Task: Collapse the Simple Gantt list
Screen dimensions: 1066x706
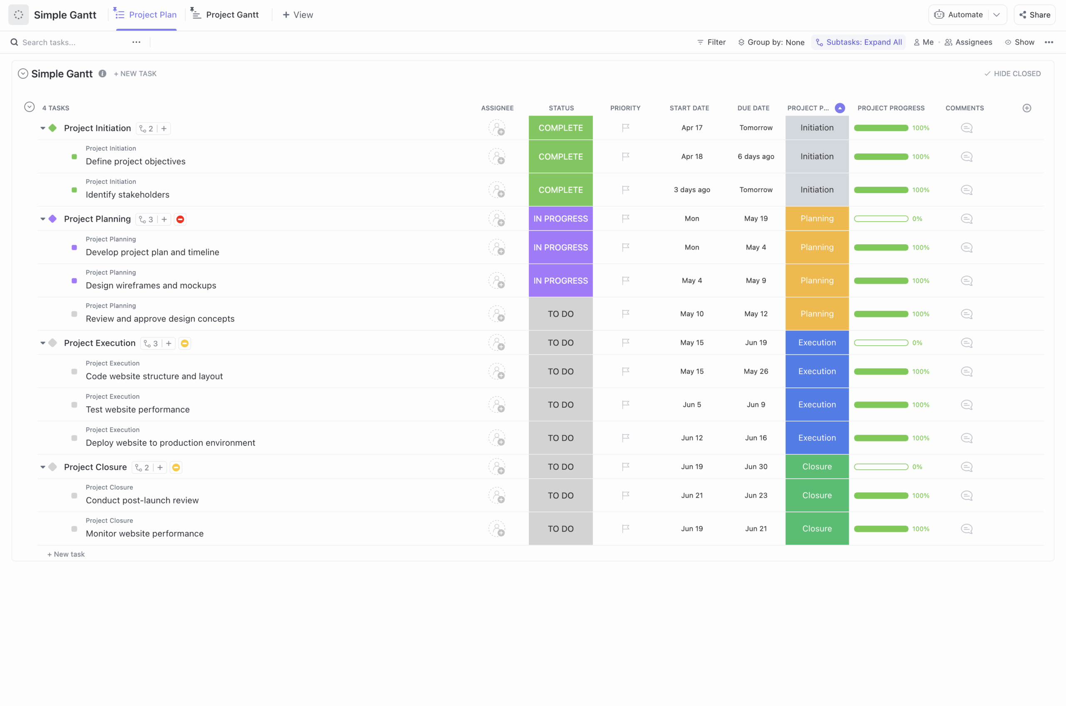Action: click(23, 73)
